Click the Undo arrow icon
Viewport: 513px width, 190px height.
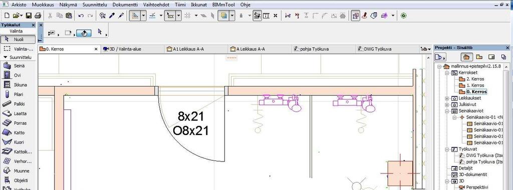pyautogui.click(x=81, y=15)
